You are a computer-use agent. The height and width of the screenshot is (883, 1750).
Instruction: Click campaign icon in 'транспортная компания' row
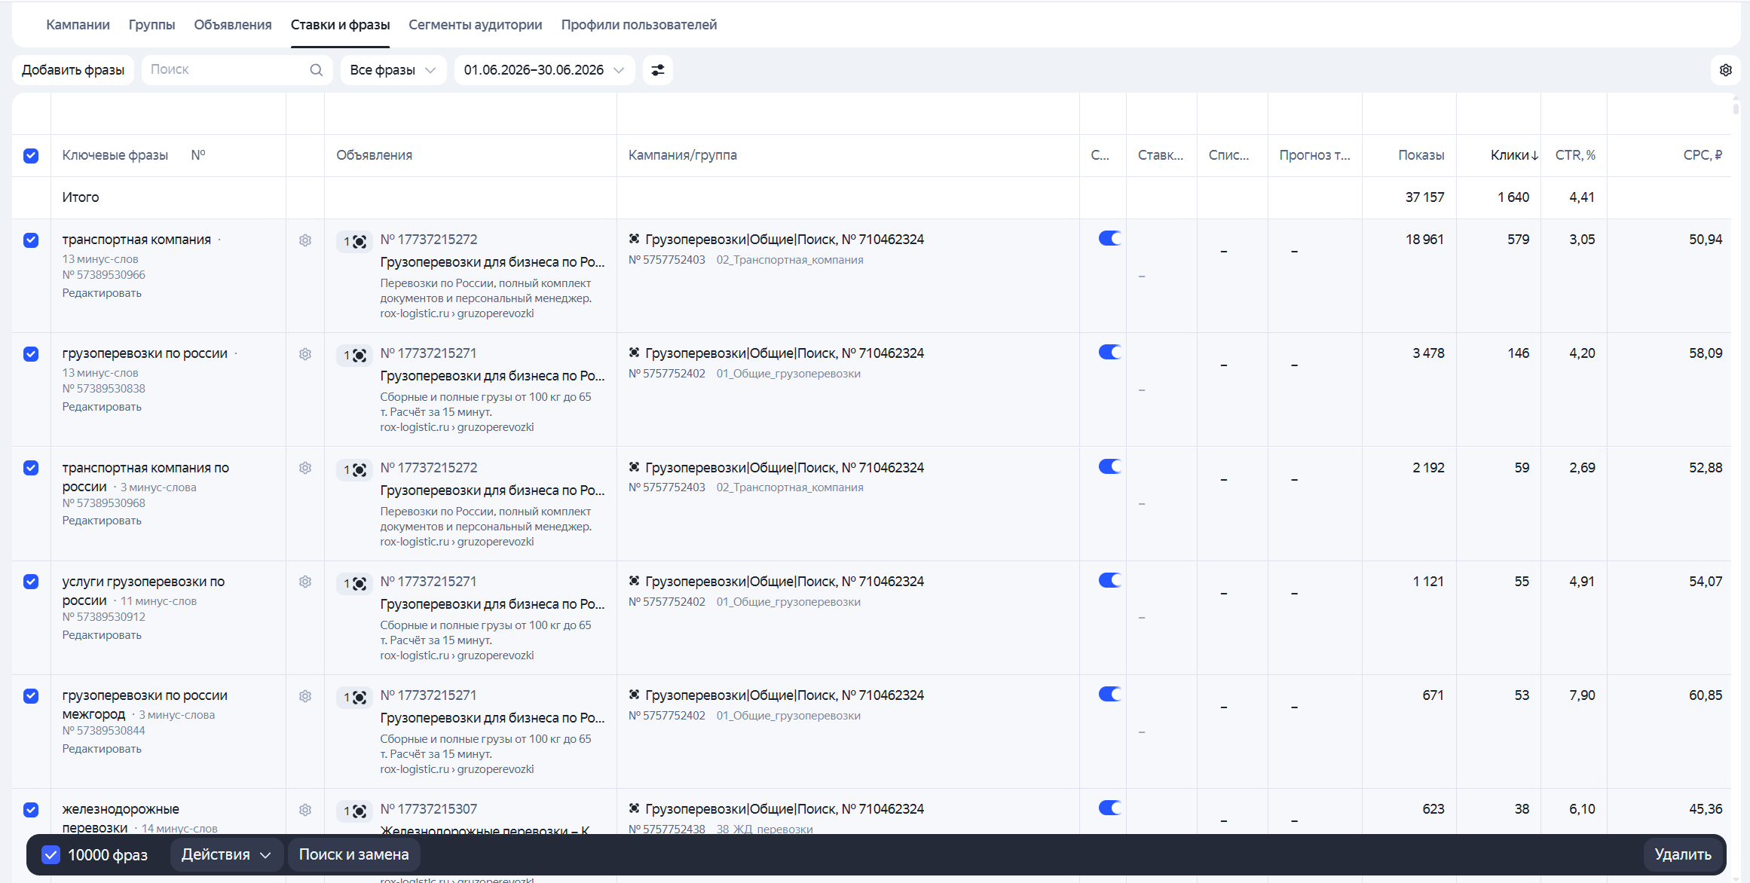[635, 239]
